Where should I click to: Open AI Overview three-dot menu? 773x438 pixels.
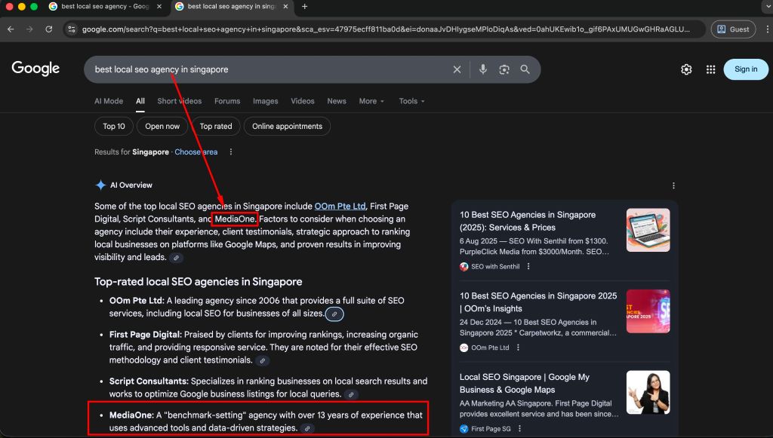pos(673,185)
